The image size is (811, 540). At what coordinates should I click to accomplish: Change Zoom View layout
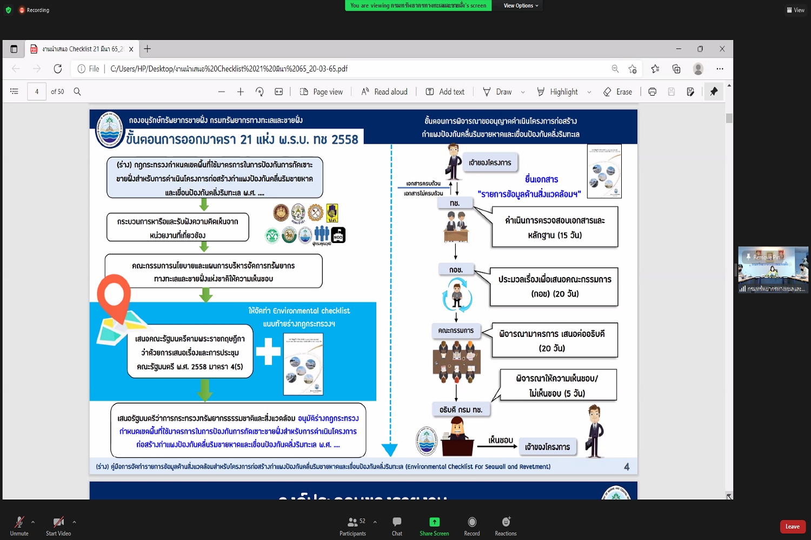[796, 10]
